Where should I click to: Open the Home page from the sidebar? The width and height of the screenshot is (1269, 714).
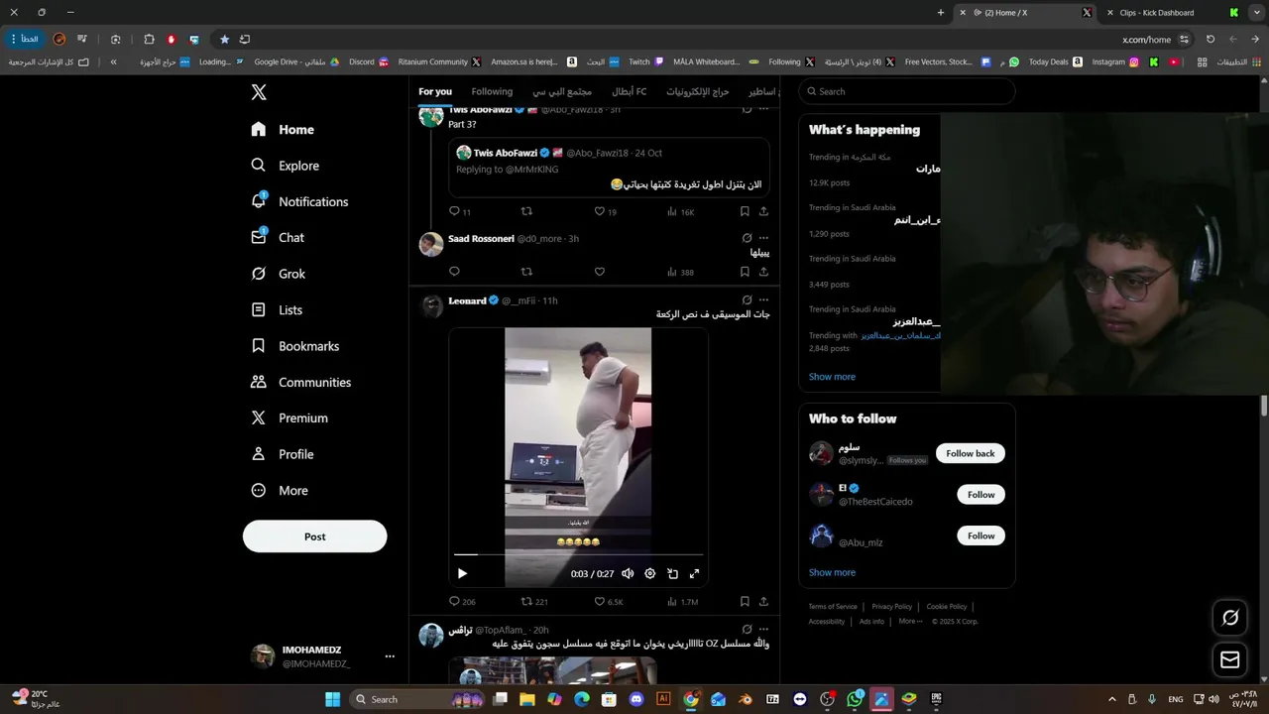click(x=283, y=129)
